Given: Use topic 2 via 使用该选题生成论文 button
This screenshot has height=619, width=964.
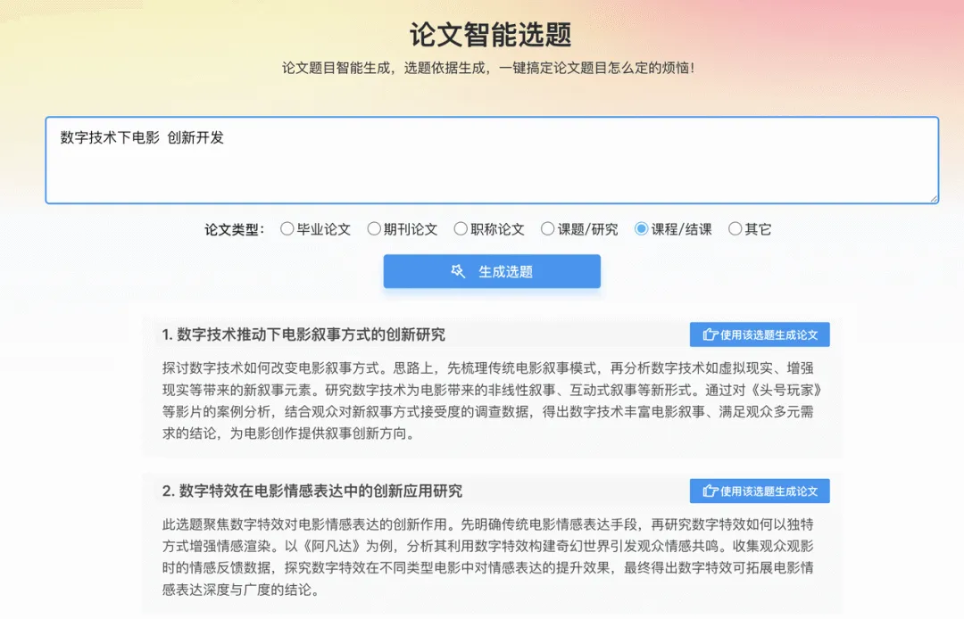Looking at the screenshot, I should tap(760, 491).
